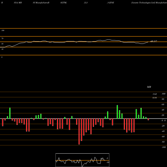Select the -60 label on the histogram axis
The height and width of the screenshot is (167, 167).
tap(163, 137)
